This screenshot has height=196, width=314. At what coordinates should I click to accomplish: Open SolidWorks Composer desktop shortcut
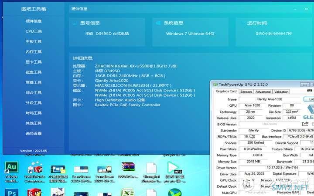click(35, 172)
